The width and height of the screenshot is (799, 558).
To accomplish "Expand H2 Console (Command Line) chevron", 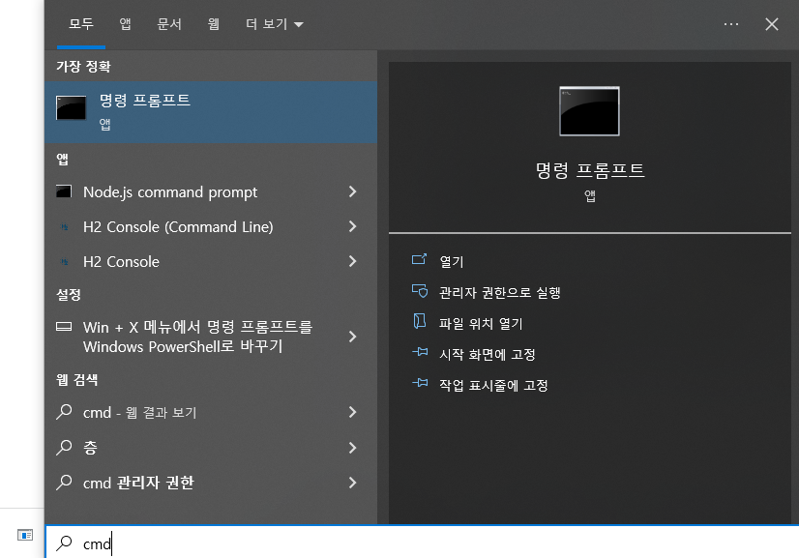I will pos(352,226).
